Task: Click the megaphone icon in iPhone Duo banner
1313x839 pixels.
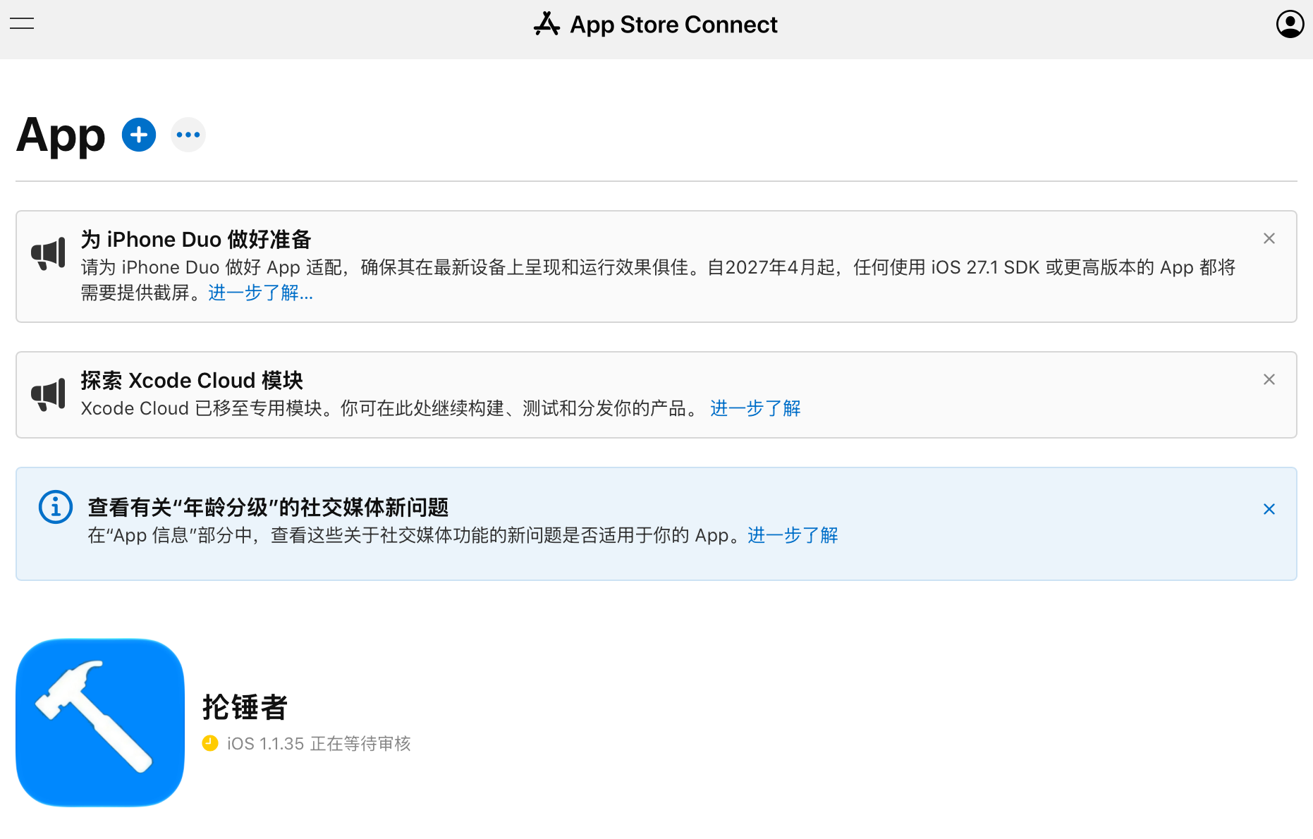Action: pos(49,254)
